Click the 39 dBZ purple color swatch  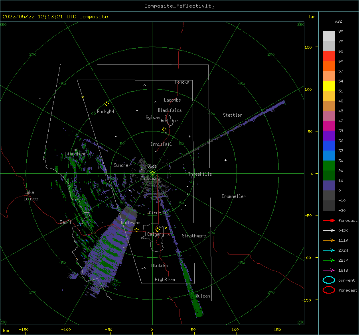pos(329,135)
